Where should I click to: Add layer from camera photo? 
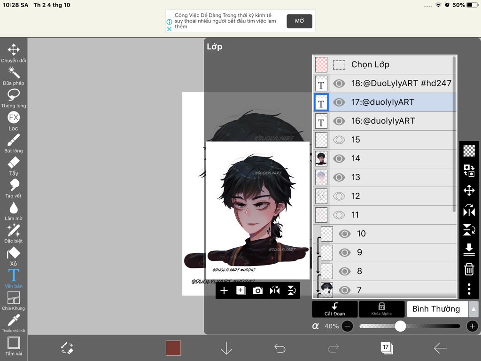pos(258,290)
